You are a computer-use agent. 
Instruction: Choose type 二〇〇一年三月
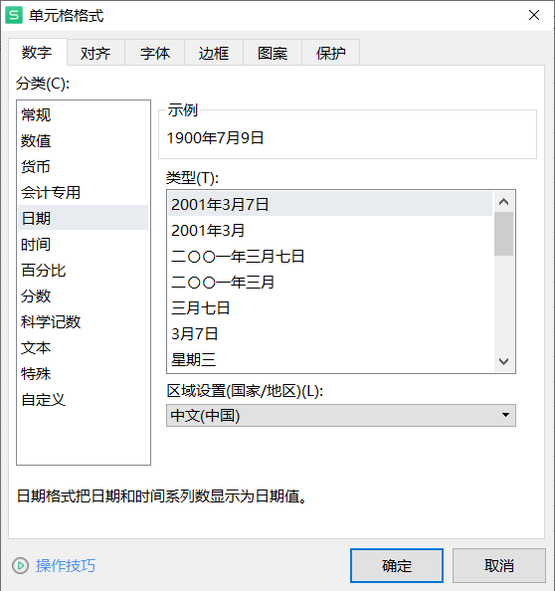330,282
